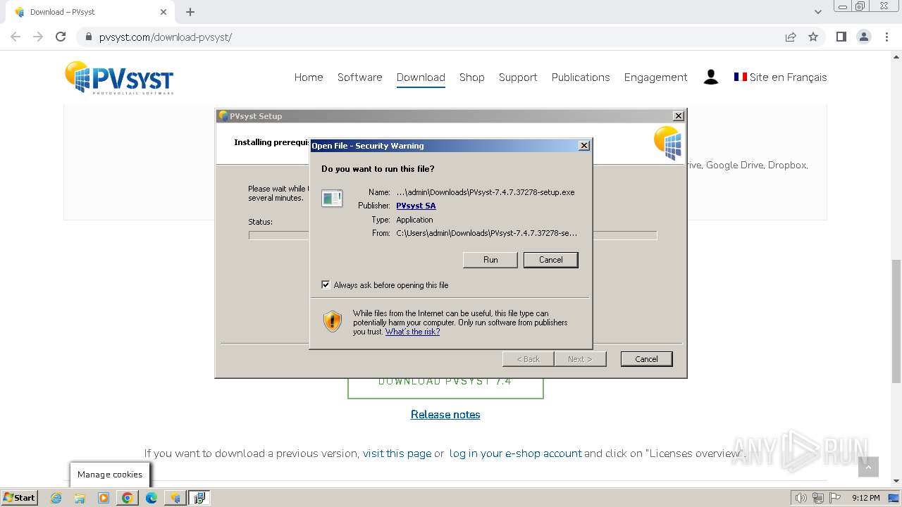Click the installation status progress bar
Image resolution: width=902 pixels, height=507 pixels.
pyautogui.click(x=452, y=235)
